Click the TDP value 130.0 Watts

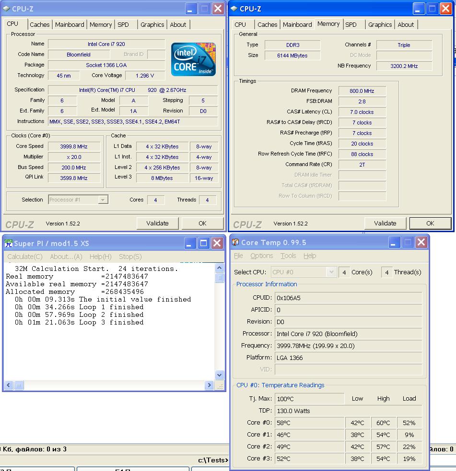(x=348, y=411)
